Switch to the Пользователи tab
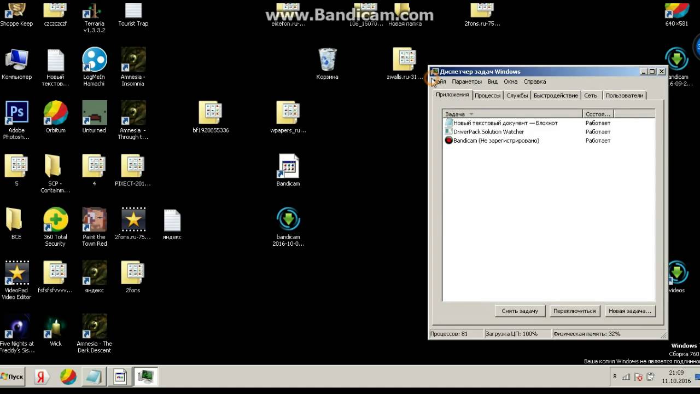Image resolution: width=700 pixels, height=394 pixels. pos(624,95)
